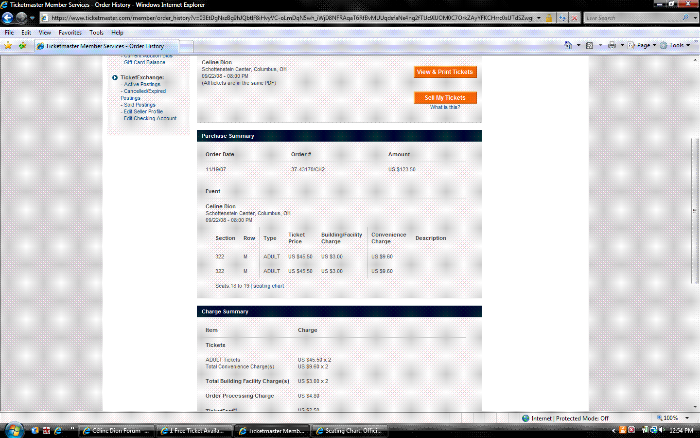
Task: Open the seating chart link
Action: 268,286
